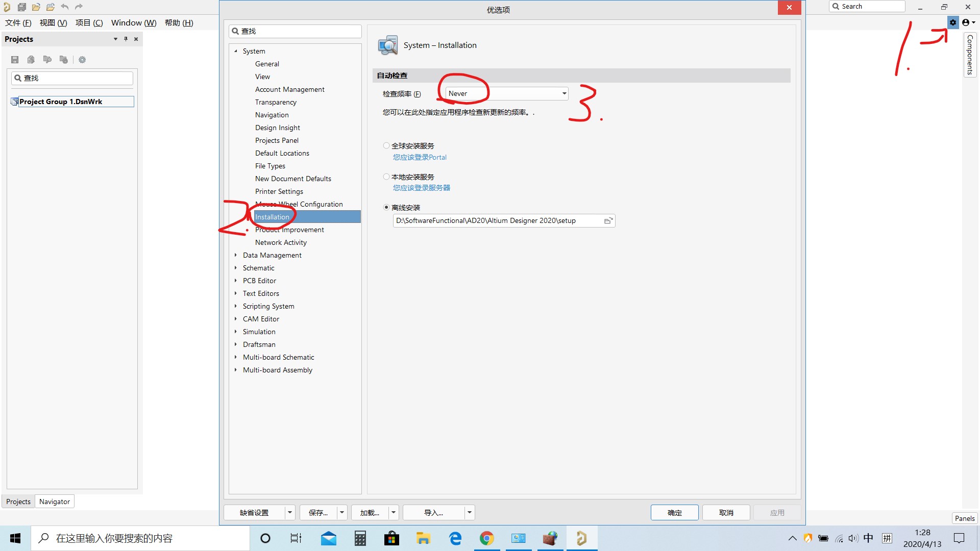This screenshot has width=980, height=551.
Task: Open the File (文件) menu
Action: (x=18, y=23)
